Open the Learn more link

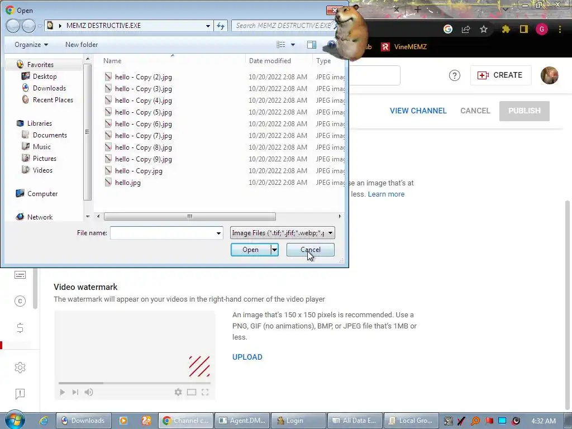click(x=386, y=194)
